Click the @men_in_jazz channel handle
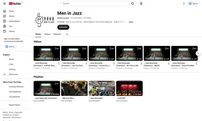Screen dimensions: 202x121 click(63, 18)
